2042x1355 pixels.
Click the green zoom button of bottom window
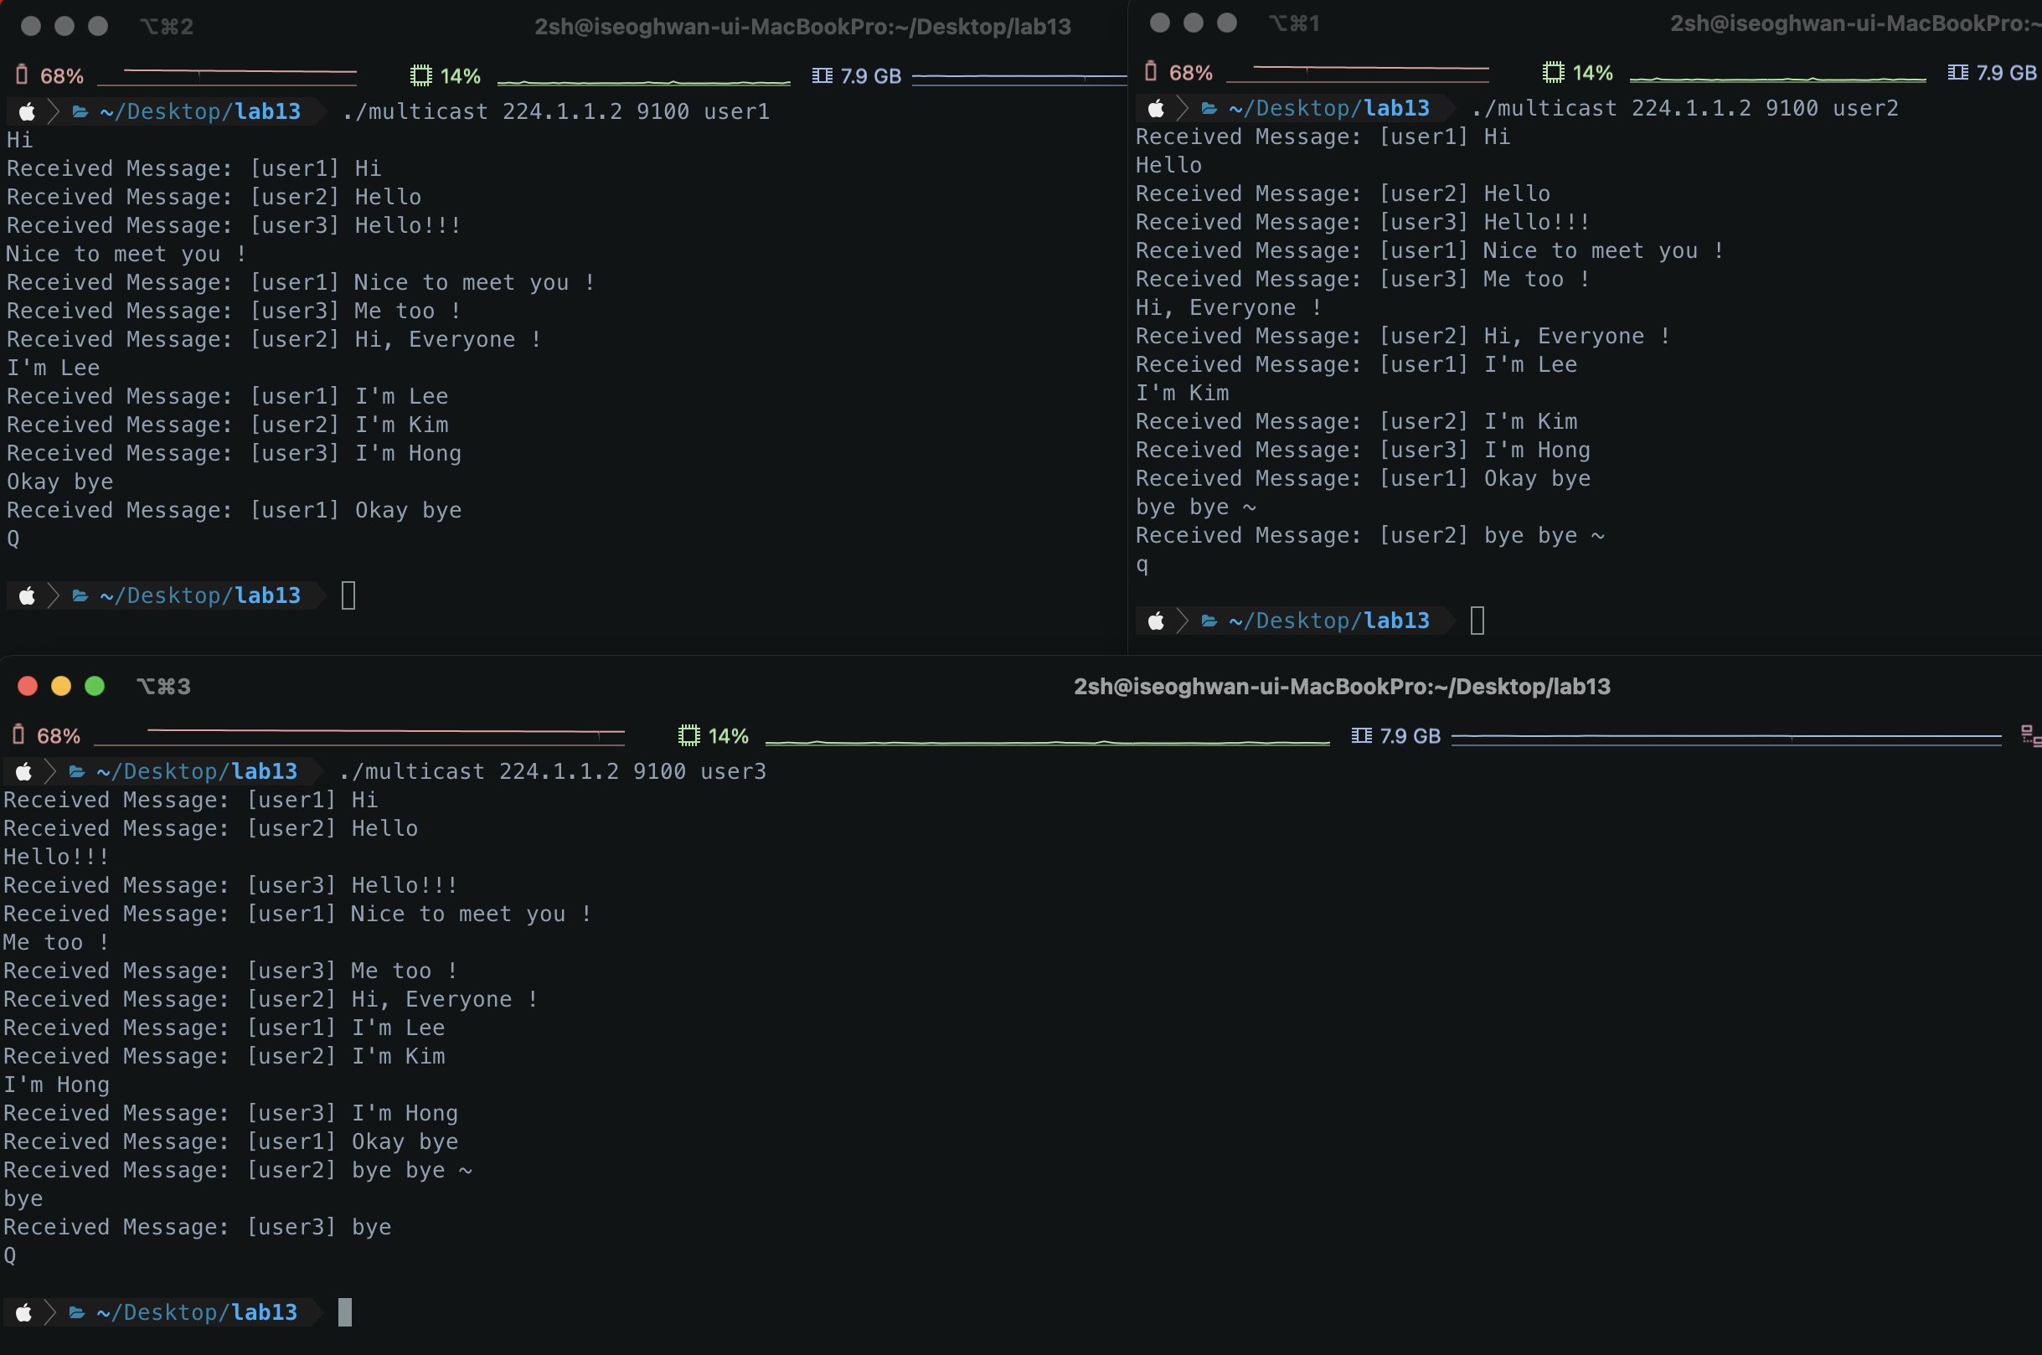click(x=95, y=686)
